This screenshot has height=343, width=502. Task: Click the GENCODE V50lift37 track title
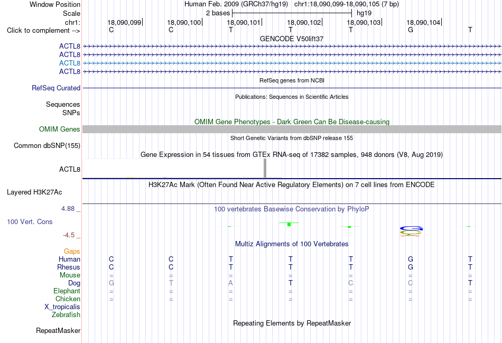[x=292, y=39]
